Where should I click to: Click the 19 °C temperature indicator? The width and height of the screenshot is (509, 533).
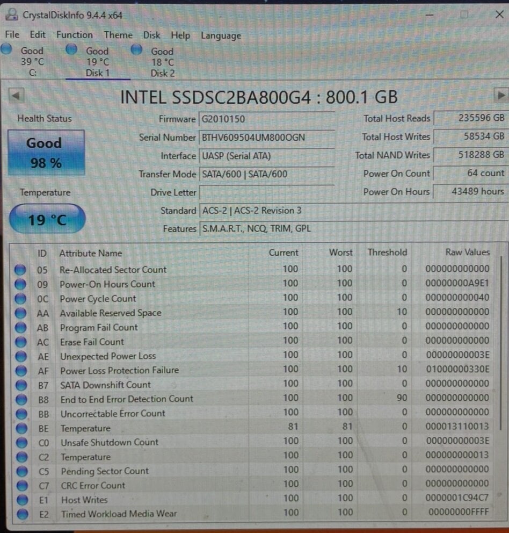(x=47, y=219)
